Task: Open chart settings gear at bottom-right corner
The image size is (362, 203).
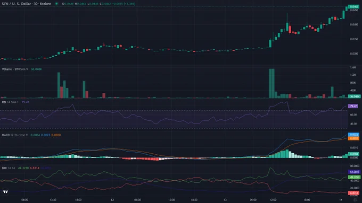Action: click(x=355, y=200)
